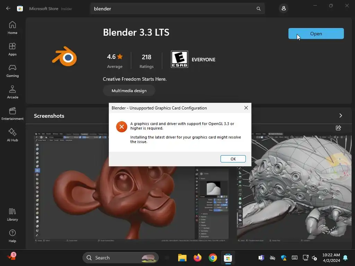
Task: Open the Home section in sidebar
Action: pos(12,28)
